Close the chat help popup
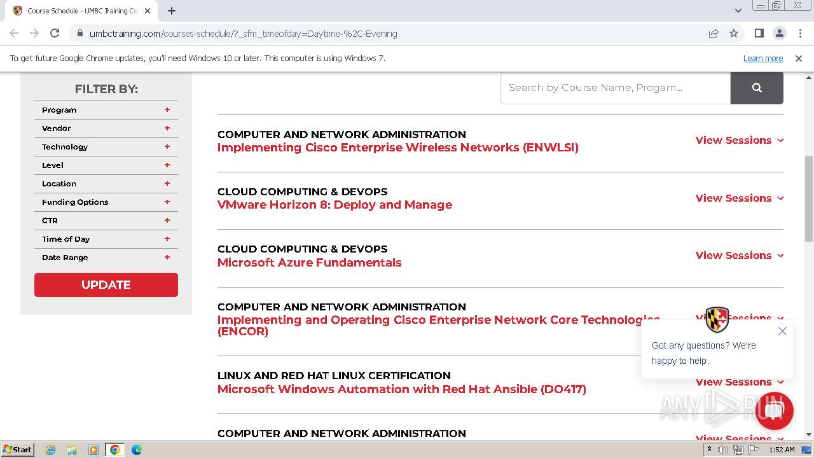The image size is (814, 458). coord(782,331)
